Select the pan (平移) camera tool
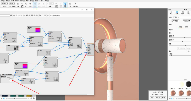Image resolution: width=191 pixels, height=101 pixels. [39, 5]
